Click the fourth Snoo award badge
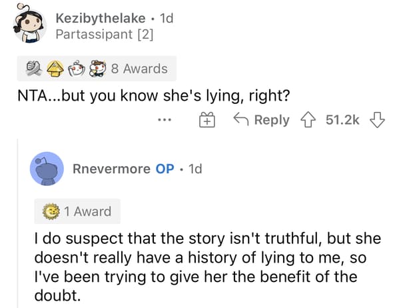This screenshot has width=399, height=308. coord(97,69)
